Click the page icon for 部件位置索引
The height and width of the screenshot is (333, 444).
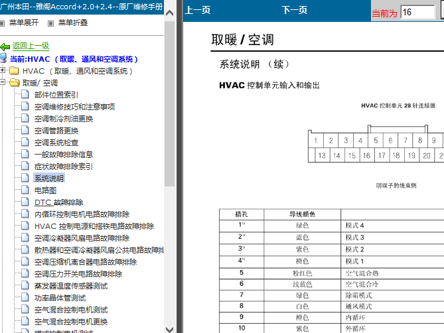tap(25, 94)
